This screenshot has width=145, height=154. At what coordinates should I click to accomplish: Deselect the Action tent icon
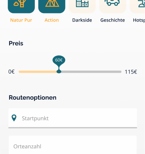click(x=52, y=7)
